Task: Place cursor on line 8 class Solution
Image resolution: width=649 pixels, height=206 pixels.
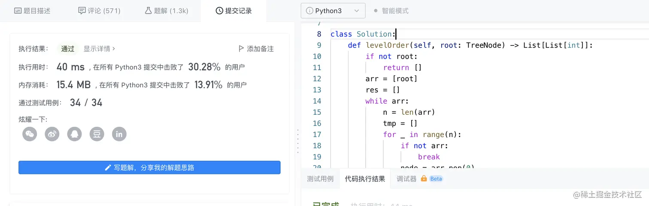Action: pos(364,34)
